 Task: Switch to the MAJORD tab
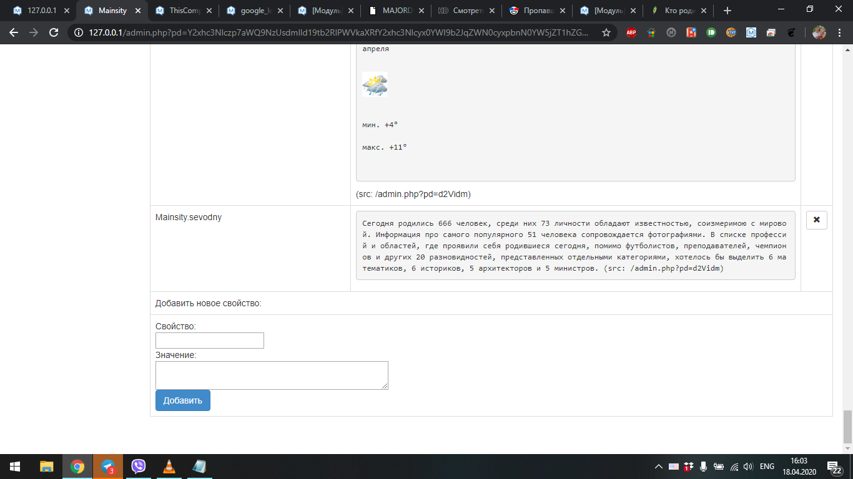(395, 11)
